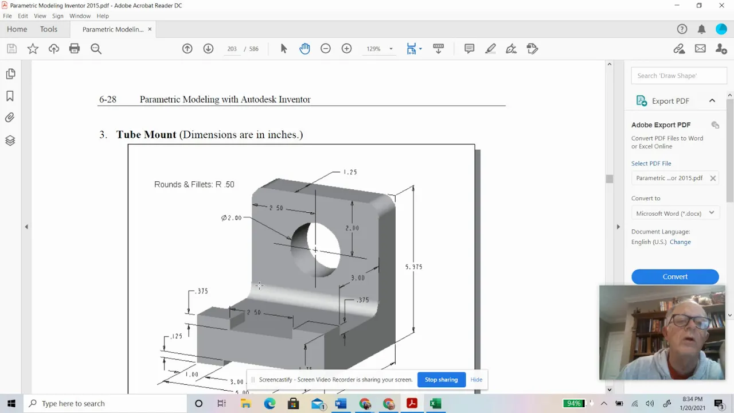Open the View menu

tap(40, 16)
